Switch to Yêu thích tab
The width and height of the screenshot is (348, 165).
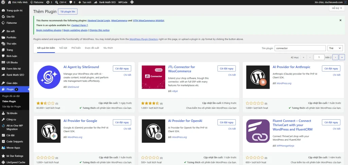(x=108, y=48)
